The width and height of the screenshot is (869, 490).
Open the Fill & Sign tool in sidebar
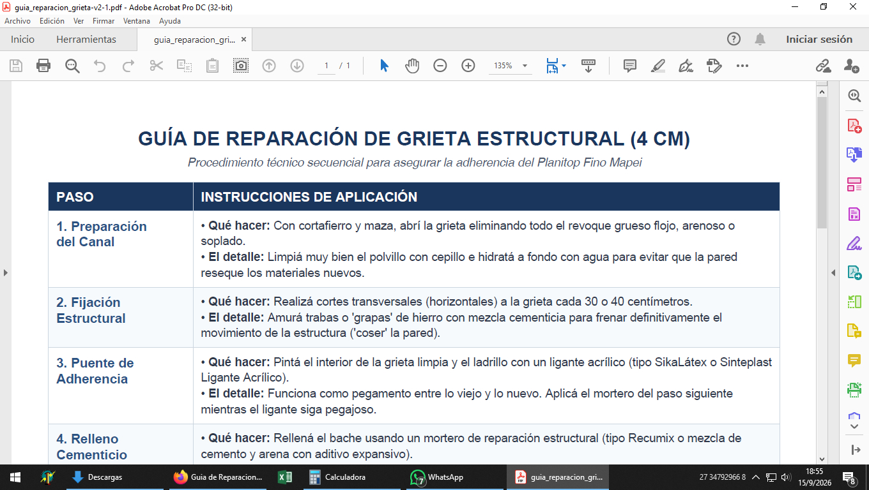[854, 243]
